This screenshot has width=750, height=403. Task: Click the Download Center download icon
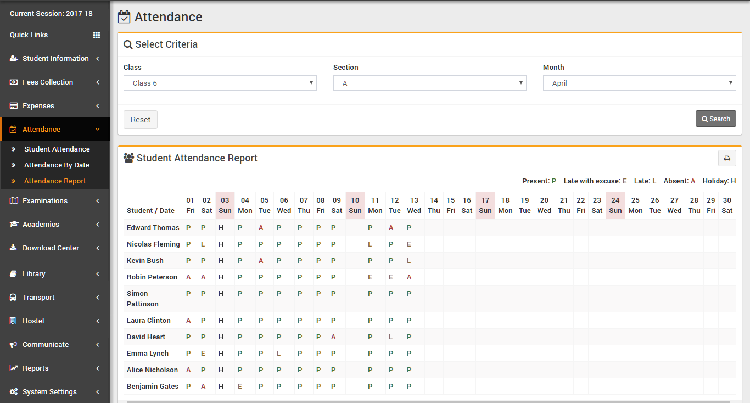pos(14,248)
